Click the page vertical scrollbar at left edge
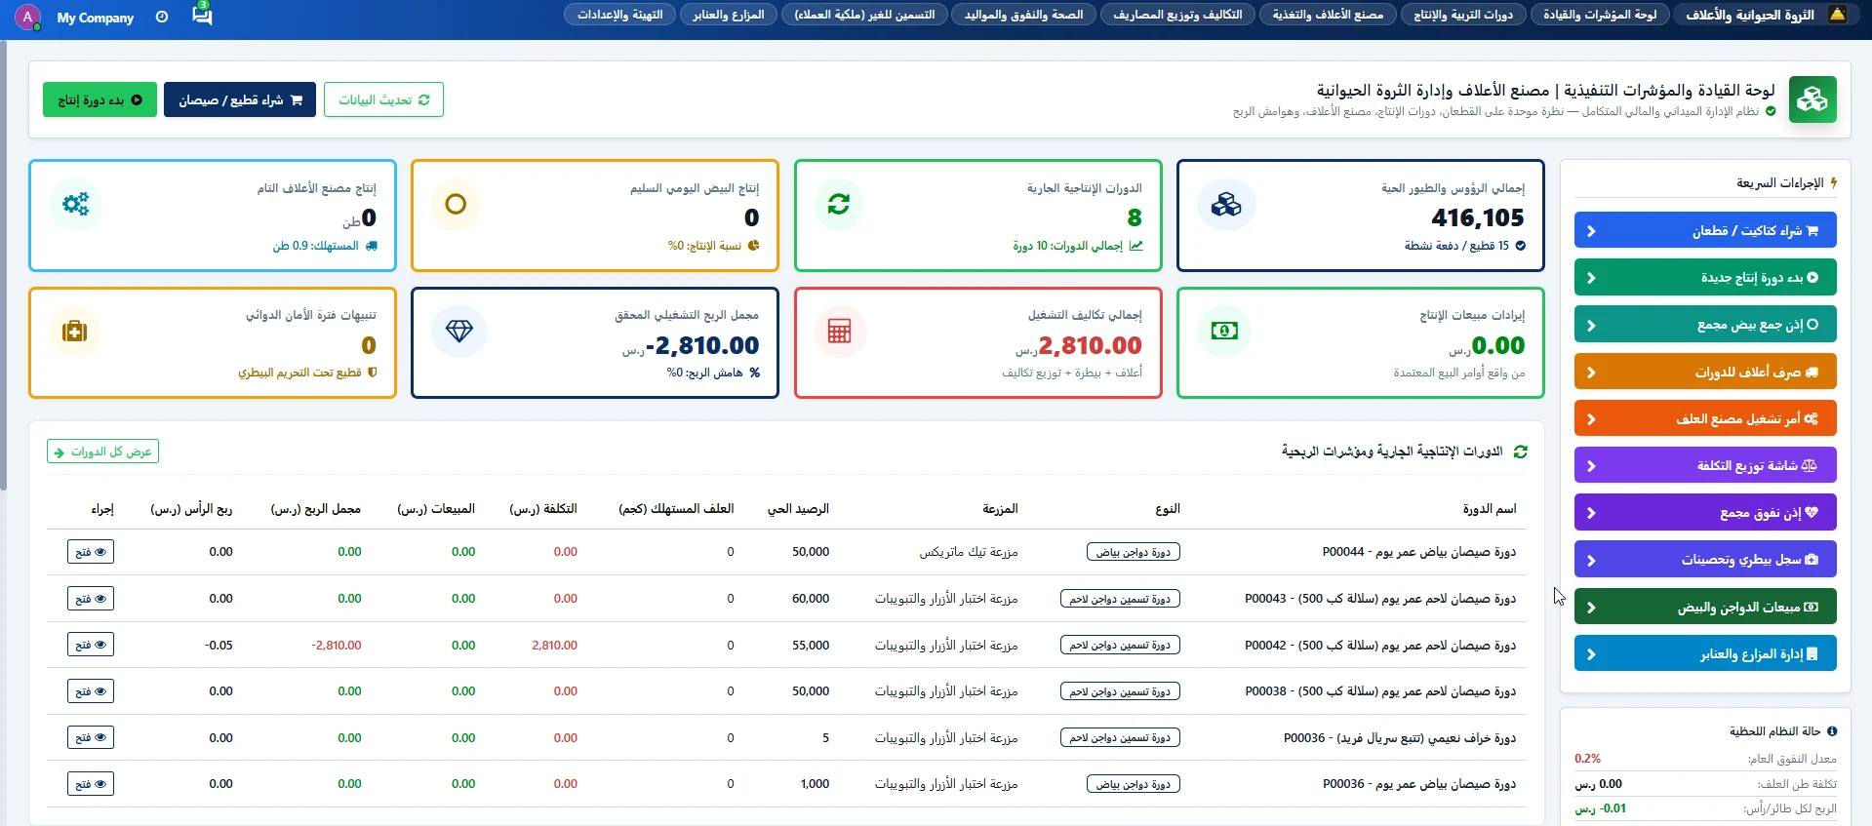This screenshot has width=1872, height=826. tap(3, 263)
